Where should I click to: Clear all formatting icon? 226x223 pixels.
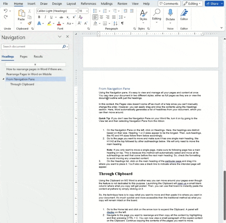tap(81, 17)
